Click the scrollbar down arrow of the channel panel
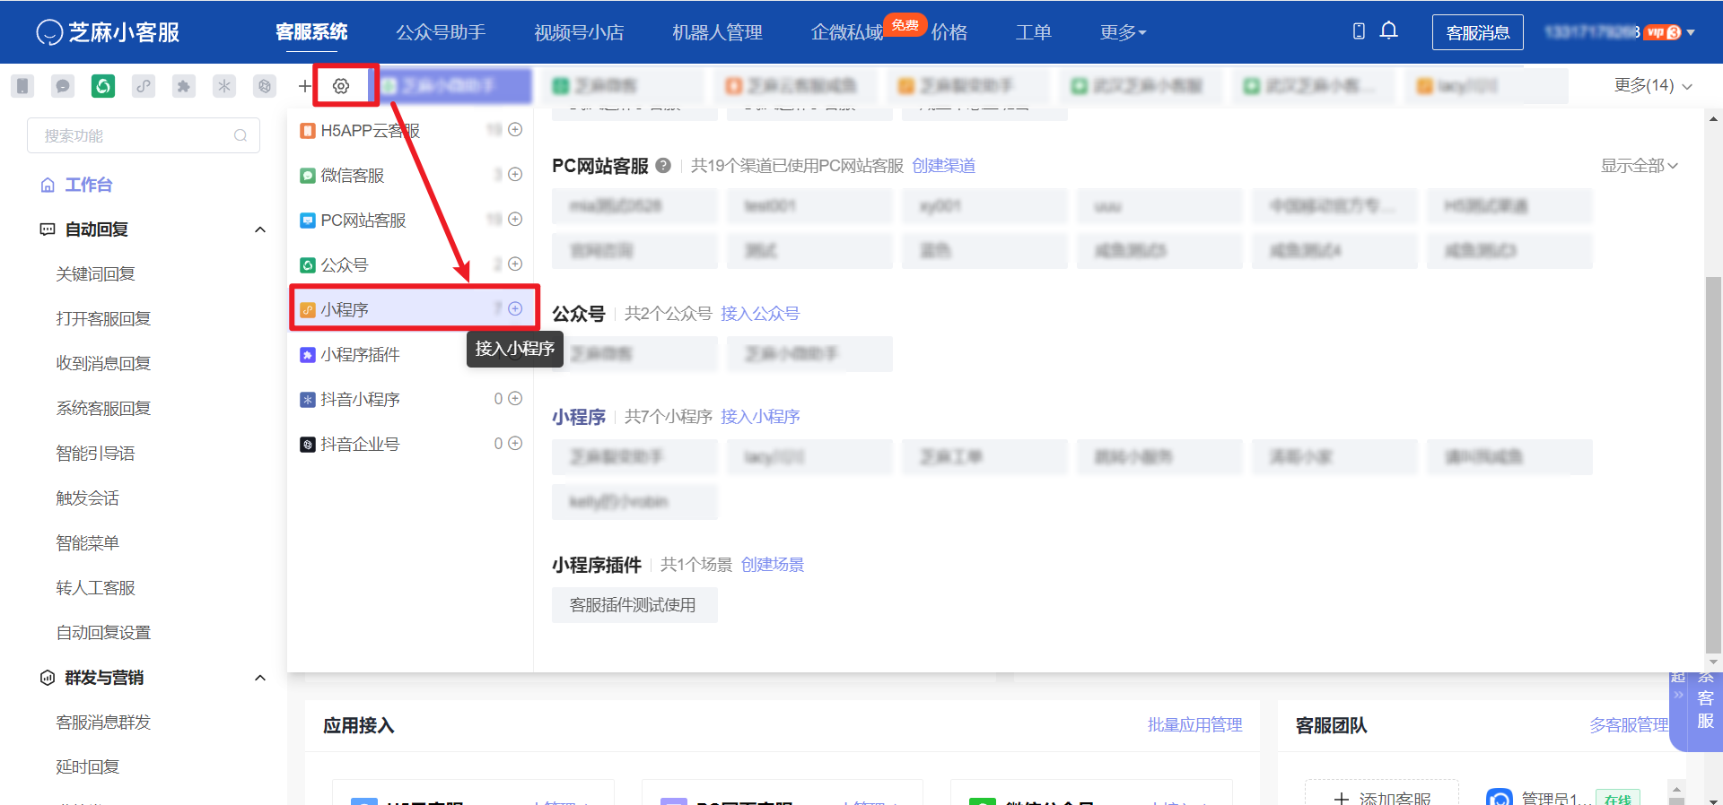The image size is (1723, 805). click(x=1713, y=663)
